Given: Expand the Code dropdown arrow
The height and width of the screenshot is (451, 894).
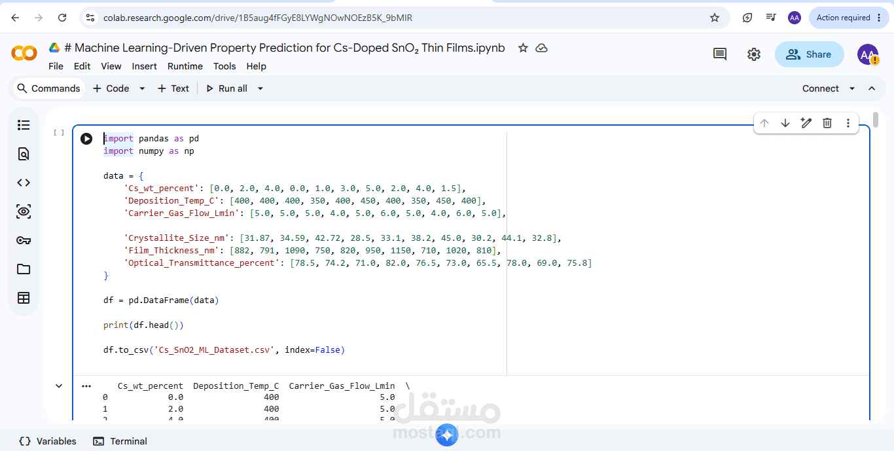Looking at the screenshot, I should 142,88.
